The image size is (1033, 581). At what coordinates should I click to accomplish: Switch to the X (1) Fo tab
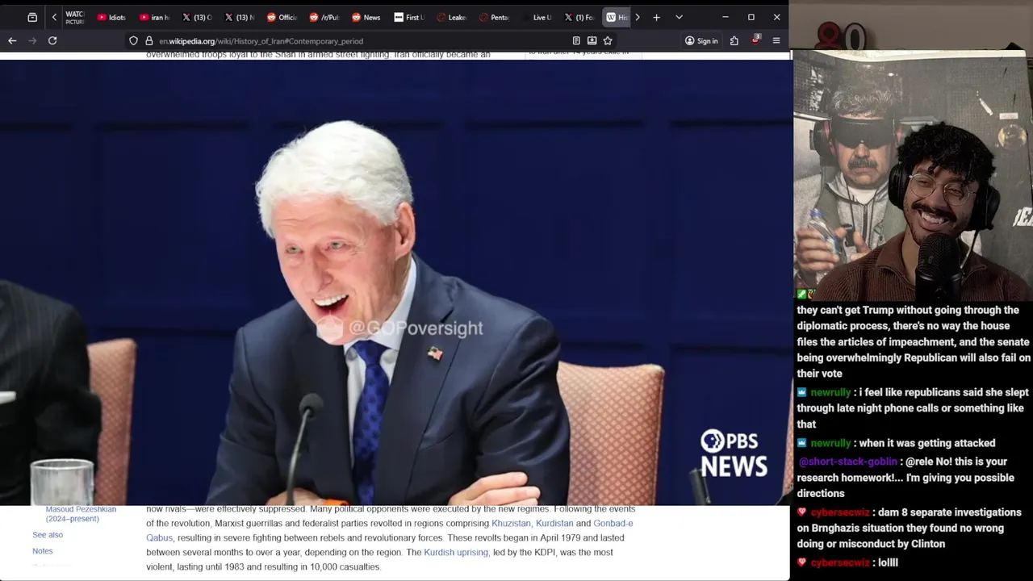tap(579, 17)
